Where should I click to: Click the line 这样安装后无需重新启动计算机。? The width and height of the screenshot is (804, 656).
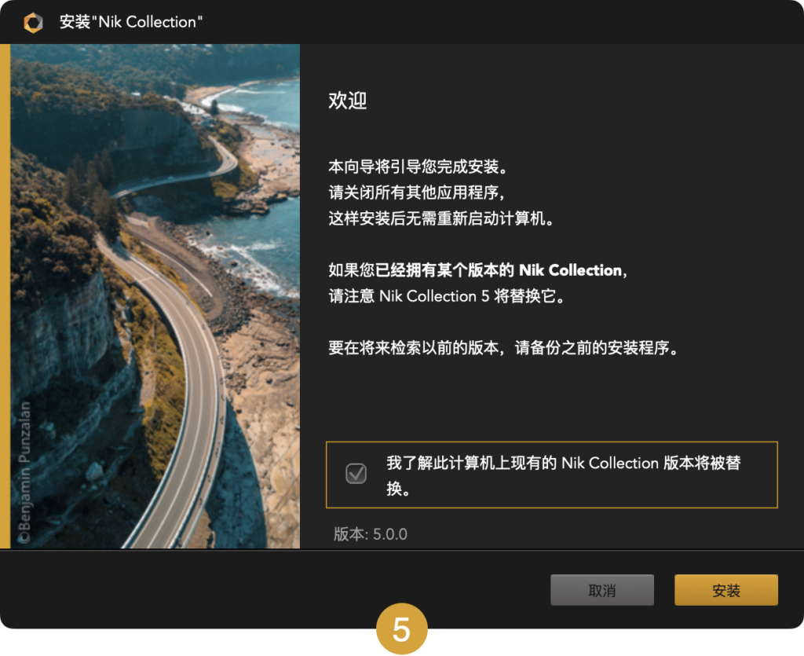441,218
